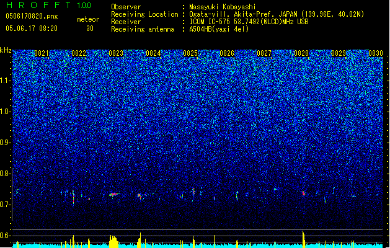390x248 pixels.
Task: Click the 0823 time marker
Action: (116, 53)
